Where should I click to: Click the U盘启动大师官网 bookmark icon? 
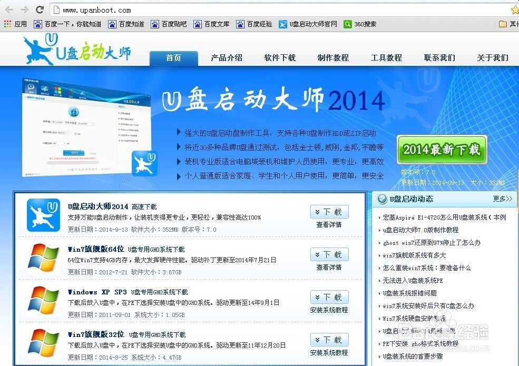(x=285, y=24)
